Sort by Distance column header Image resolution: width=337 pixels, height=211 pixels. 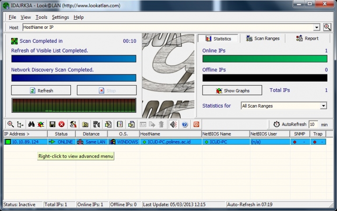(91, 134)
